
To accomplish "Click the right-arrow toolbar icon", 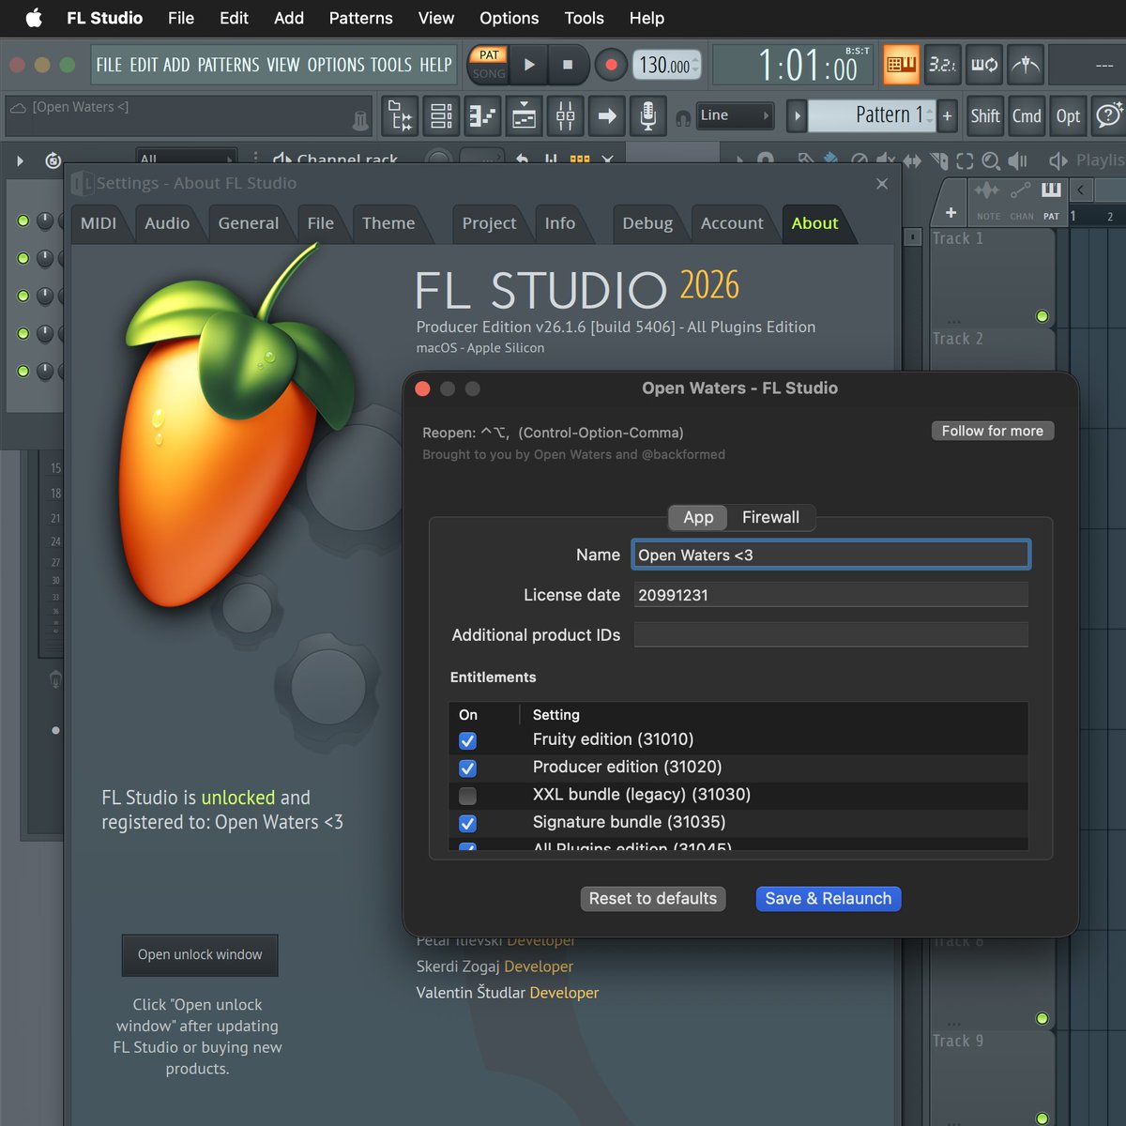I will click(x=607, y=116).
